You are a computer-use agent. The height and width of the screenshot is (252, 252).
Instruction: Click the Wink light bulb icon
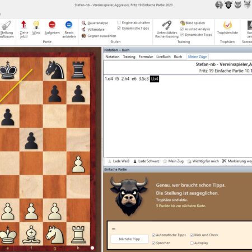[36, 25]
